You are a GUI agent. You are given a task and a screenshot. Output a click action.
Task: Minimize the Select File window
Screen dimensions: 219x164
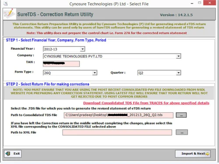click(192, 3)
